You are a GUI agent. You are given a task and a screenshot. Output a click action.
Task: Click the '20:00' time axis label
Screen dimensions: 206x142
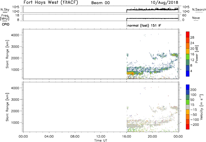click(152, 137)
